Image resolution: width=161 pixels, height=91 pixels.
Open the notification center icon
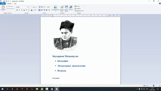(158, 89)
